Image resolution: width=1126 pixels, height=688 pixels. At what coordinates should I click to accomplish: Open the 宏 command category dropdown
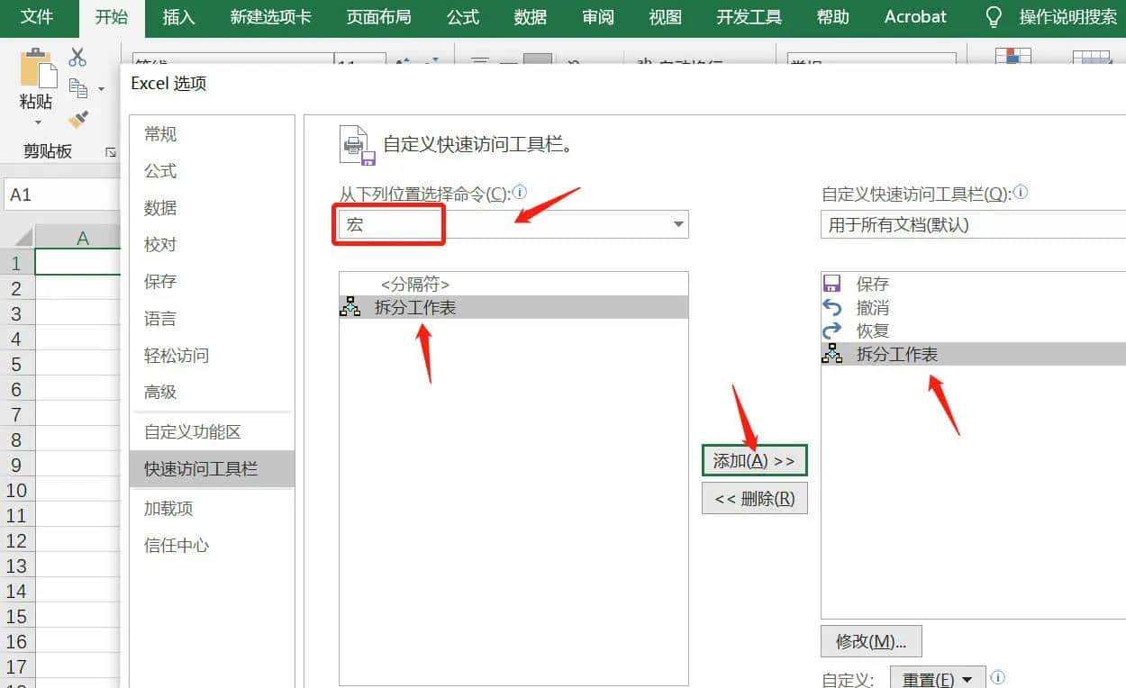point(678,224)
